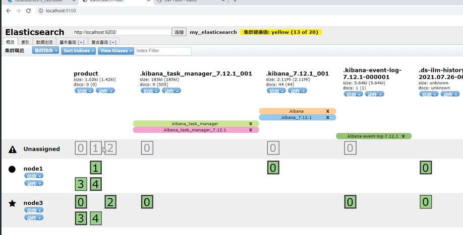This screenshot has width=463, height=235.
Task: Remove the .kibana_task_manager alias with its X
Action: [250, 124]
